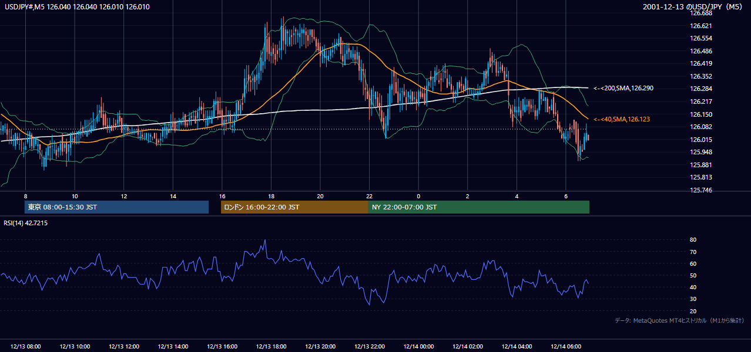
Task: Click price axis label 126.688
Action: [701, 13]
